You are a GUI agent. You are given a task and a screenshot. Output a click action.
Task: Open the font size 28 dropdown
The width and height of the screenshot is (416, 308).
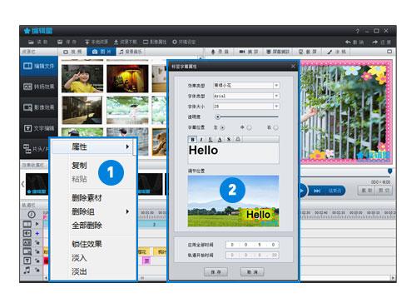point(276,107)
